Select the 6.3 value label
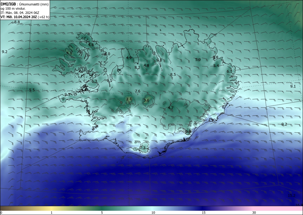The width and height of the screenshot is (303, 215). 94,81
